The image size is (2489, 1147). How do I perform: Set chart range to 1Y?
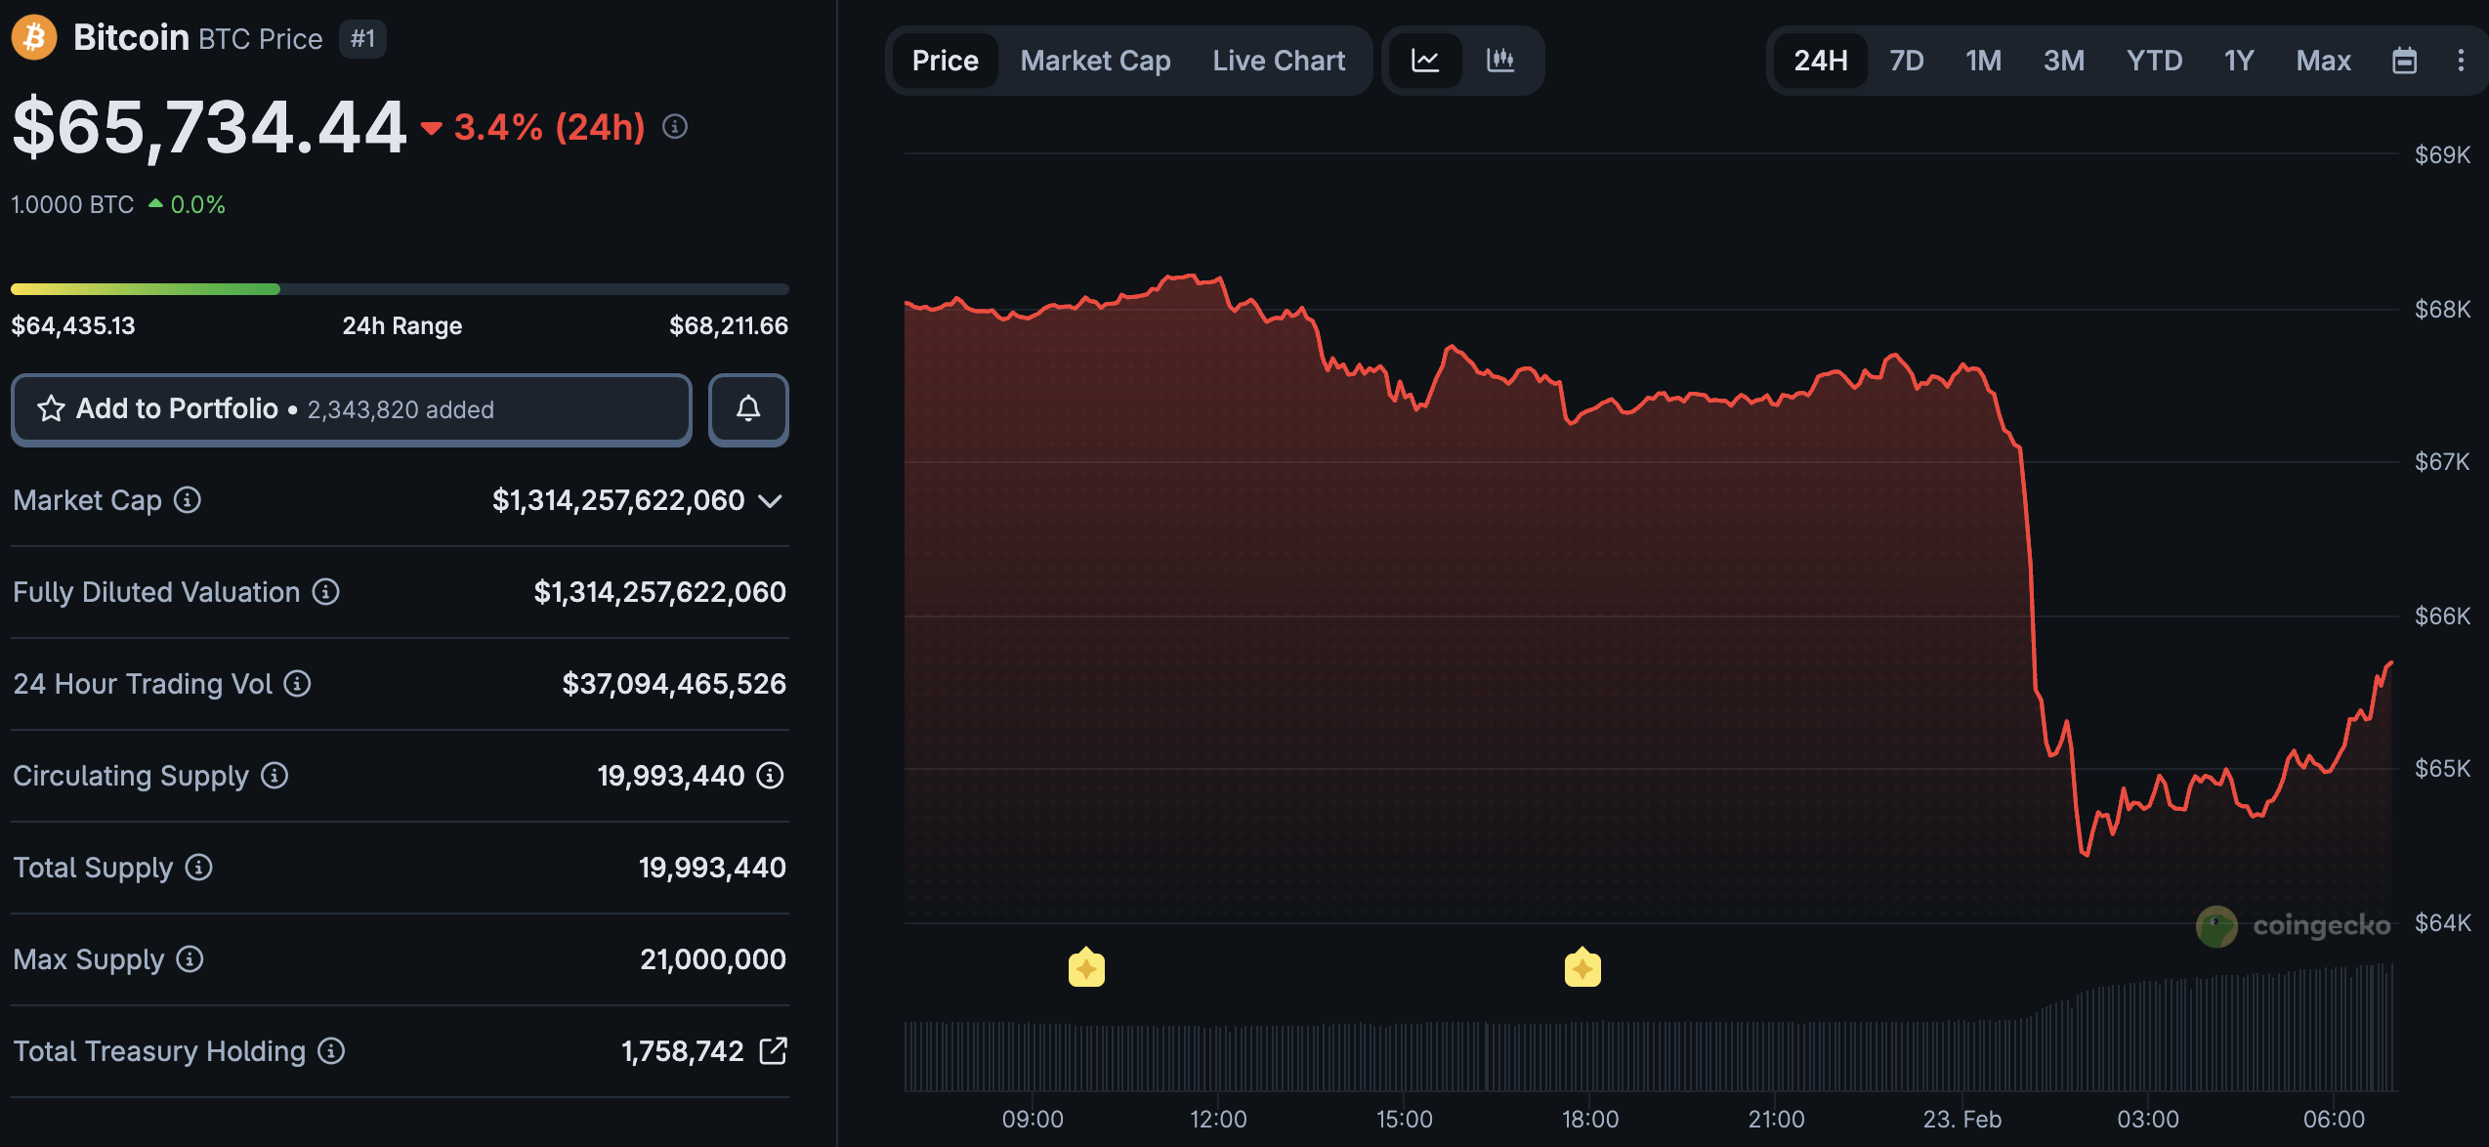pyautogui.click(x=2239, y=61)
